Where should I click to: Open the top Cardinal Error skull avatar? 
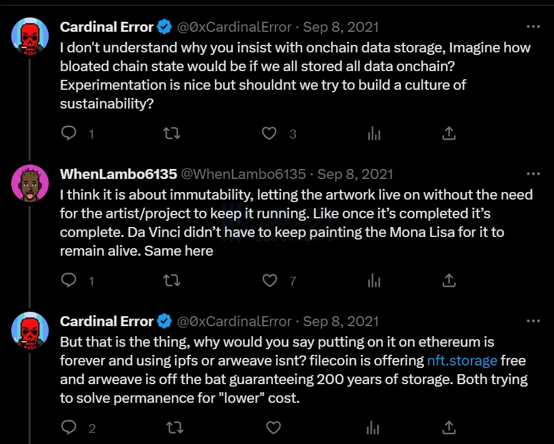coord(30,36)
